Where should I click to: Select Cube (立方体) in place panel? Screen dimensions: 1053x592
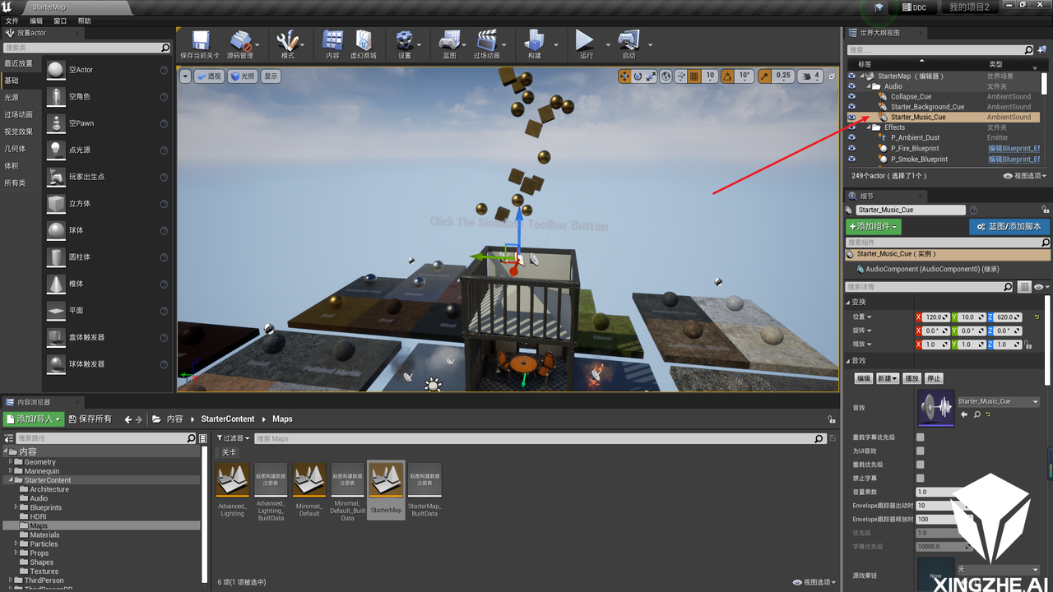coord(109,203)
